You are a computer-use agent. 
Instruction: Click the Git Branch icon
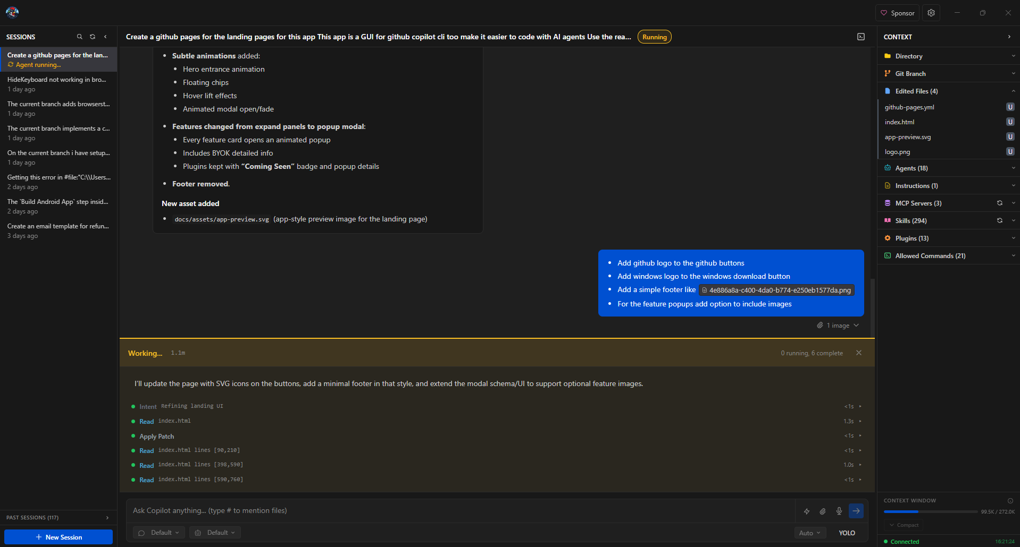pyautogui.click(x=888, y=73)
